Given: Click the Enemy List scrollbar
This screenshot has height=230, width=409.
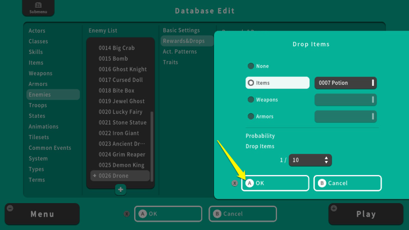Looking at the screenshot, I should click(x=152, y=146).
